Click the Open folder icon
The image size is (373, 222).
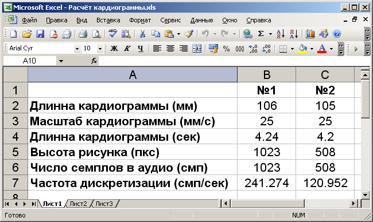point(27,34)
